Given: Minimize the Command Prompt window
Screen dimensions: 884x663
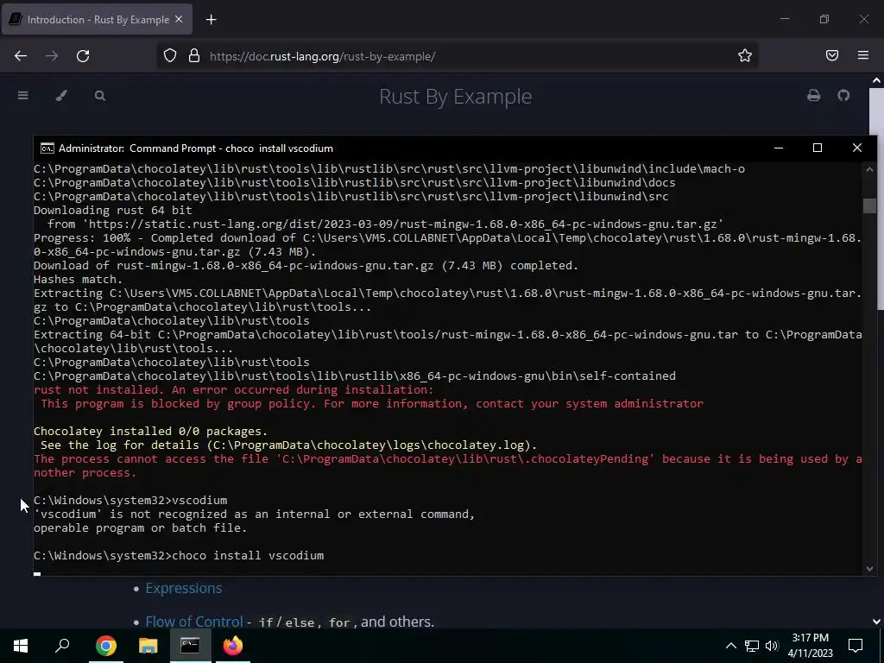Looking at the screenshot, I should 779,148.
